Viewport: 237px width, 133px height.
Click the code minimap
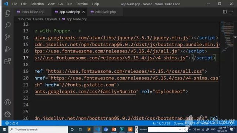pyautogui.click(x=227, y=37)
